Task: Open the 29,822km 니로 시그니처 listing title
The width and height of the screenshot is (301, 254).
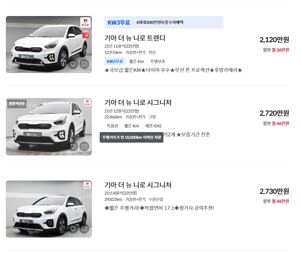Action: coord(138,185)
